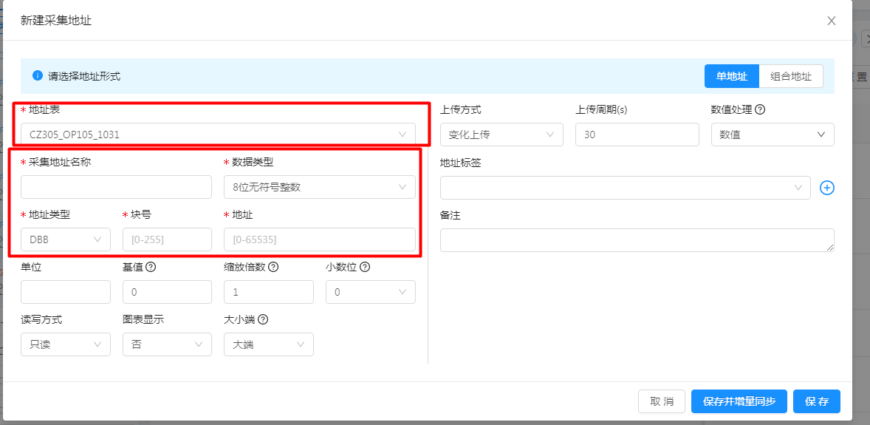The height and width of the screenshot is (425, 870).
Task: Click the plus icon beside 地址标签
Action: click(x=827, y=188)
